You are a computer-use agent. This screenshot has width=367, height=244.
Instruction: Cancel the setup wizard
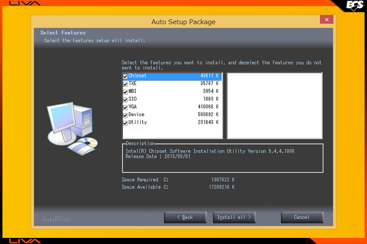[x=302, y=217]
